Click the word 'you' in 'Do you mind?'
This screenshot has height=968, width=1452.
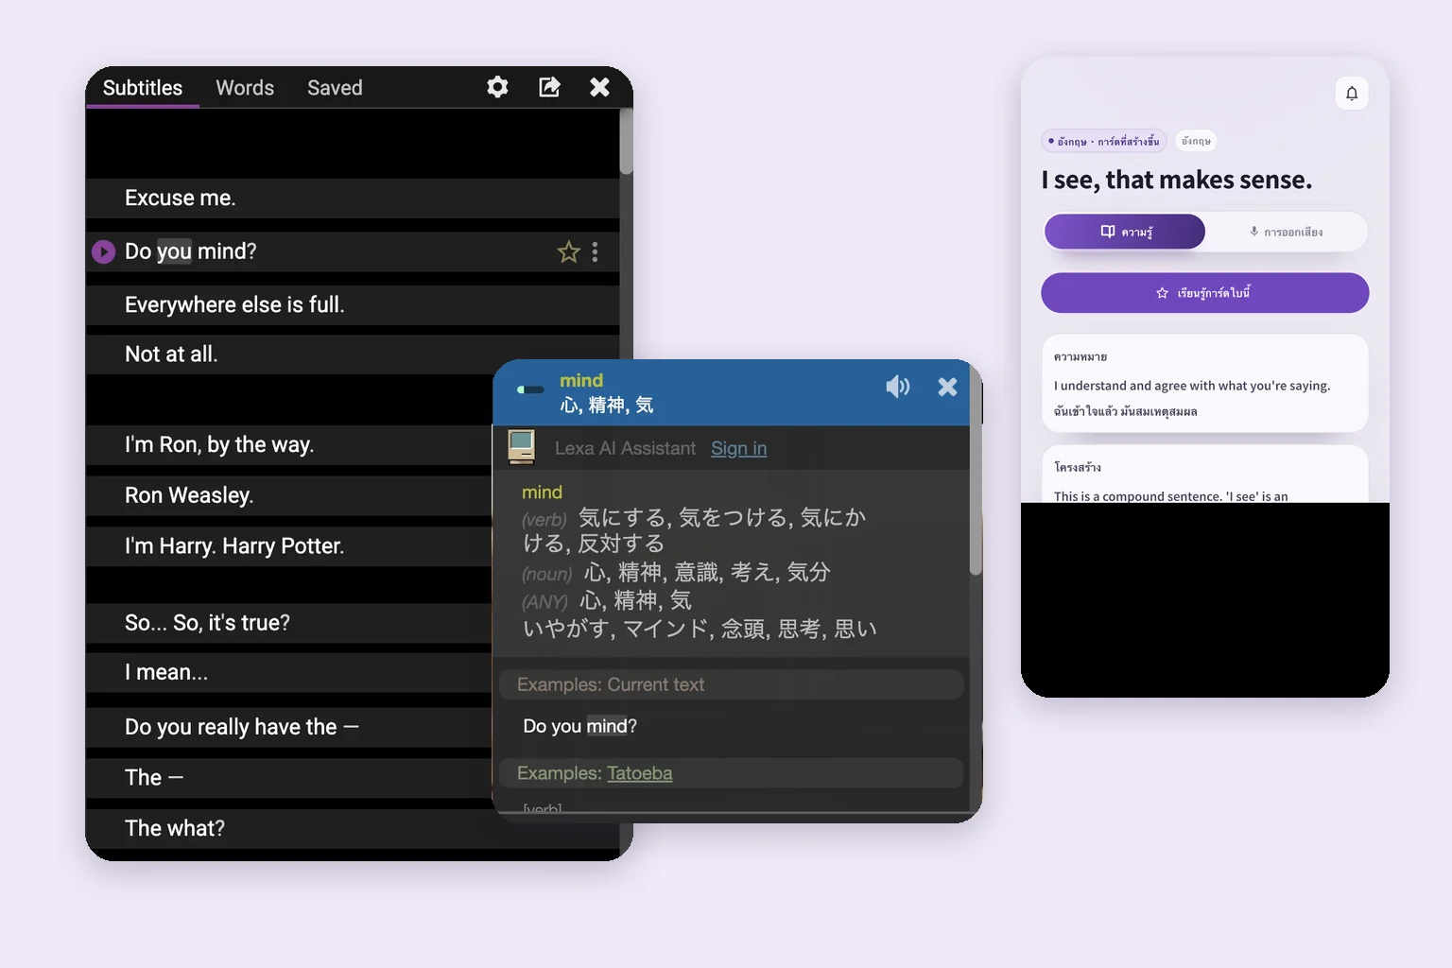pos(174,251)
